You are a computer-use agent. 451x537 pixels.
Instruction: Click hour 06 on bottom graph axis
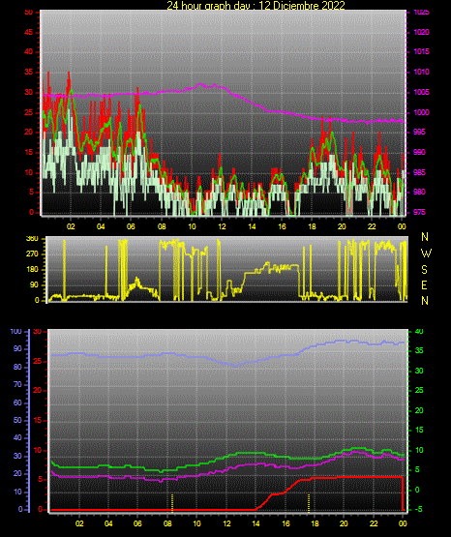point(137,523)
